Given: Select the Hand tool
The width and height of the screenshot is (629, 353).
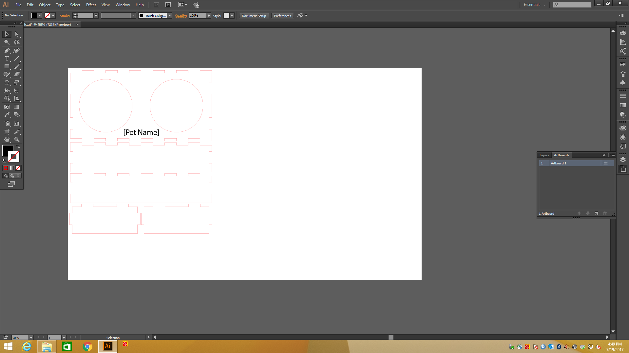Looking at the screenshot, I should point(7,140).
